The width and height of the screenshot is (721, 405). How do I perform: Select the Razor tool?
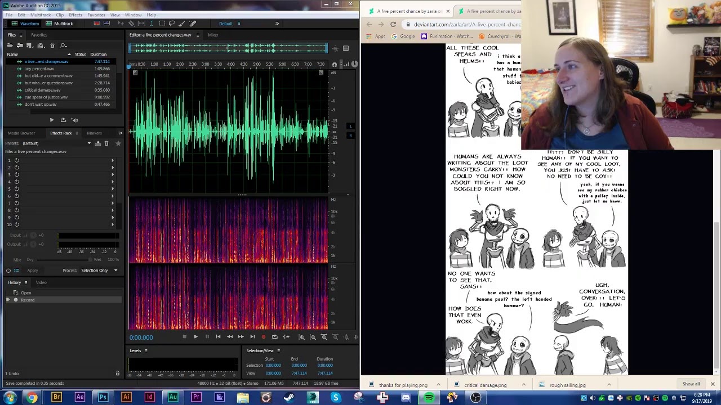(131, 24)
